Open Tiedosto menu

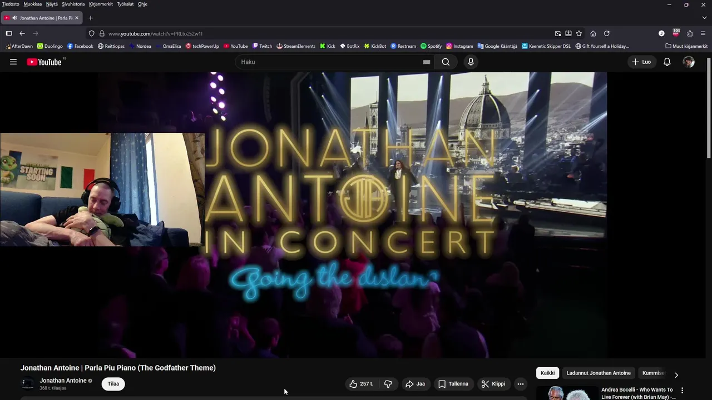coord(11,4)
